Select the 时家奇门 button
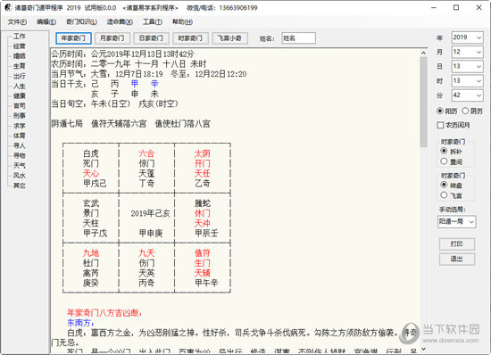491x355 pixels. click(190, 38)
